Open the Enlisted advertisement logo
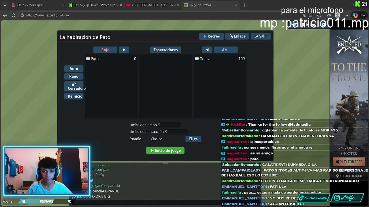 tap(349, 45)
